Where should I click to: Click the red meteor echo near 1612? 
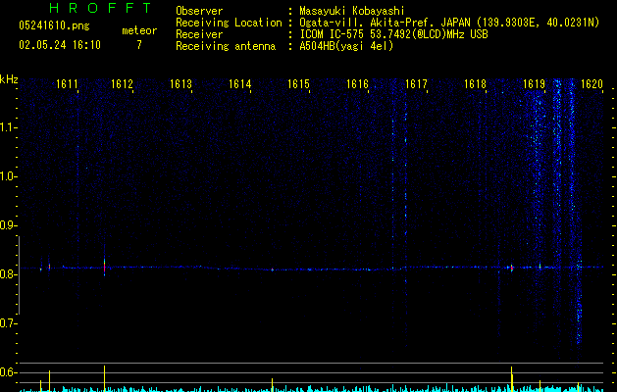[104, 268]
